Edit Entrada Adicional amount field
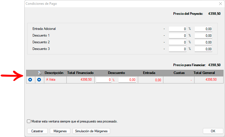 point(203,29)
